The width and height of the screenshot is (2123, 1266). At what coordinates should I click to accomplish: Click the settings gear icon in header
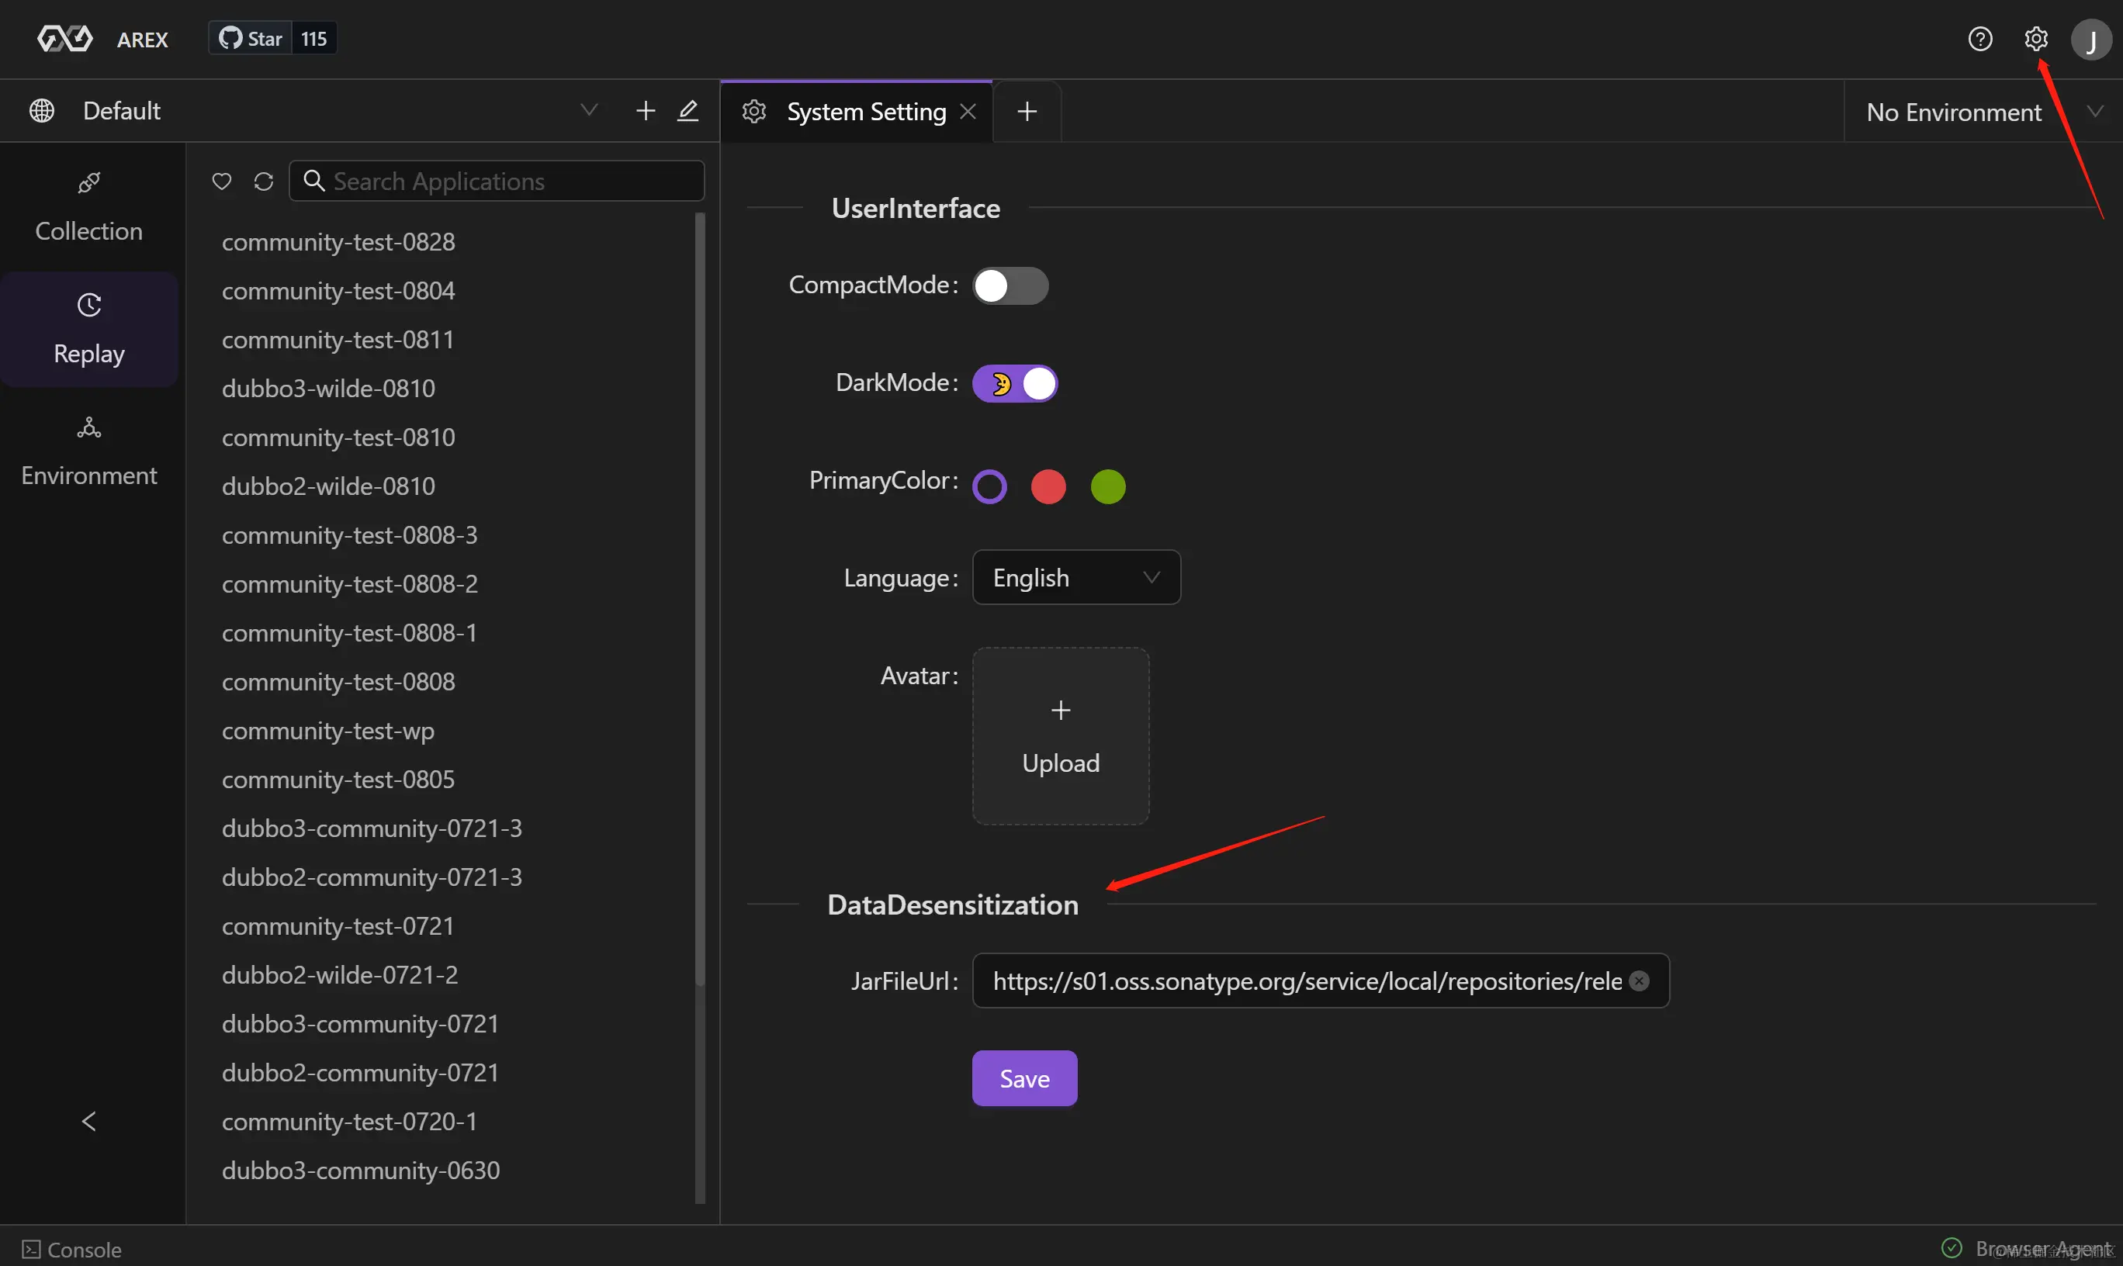point(2035,40)
